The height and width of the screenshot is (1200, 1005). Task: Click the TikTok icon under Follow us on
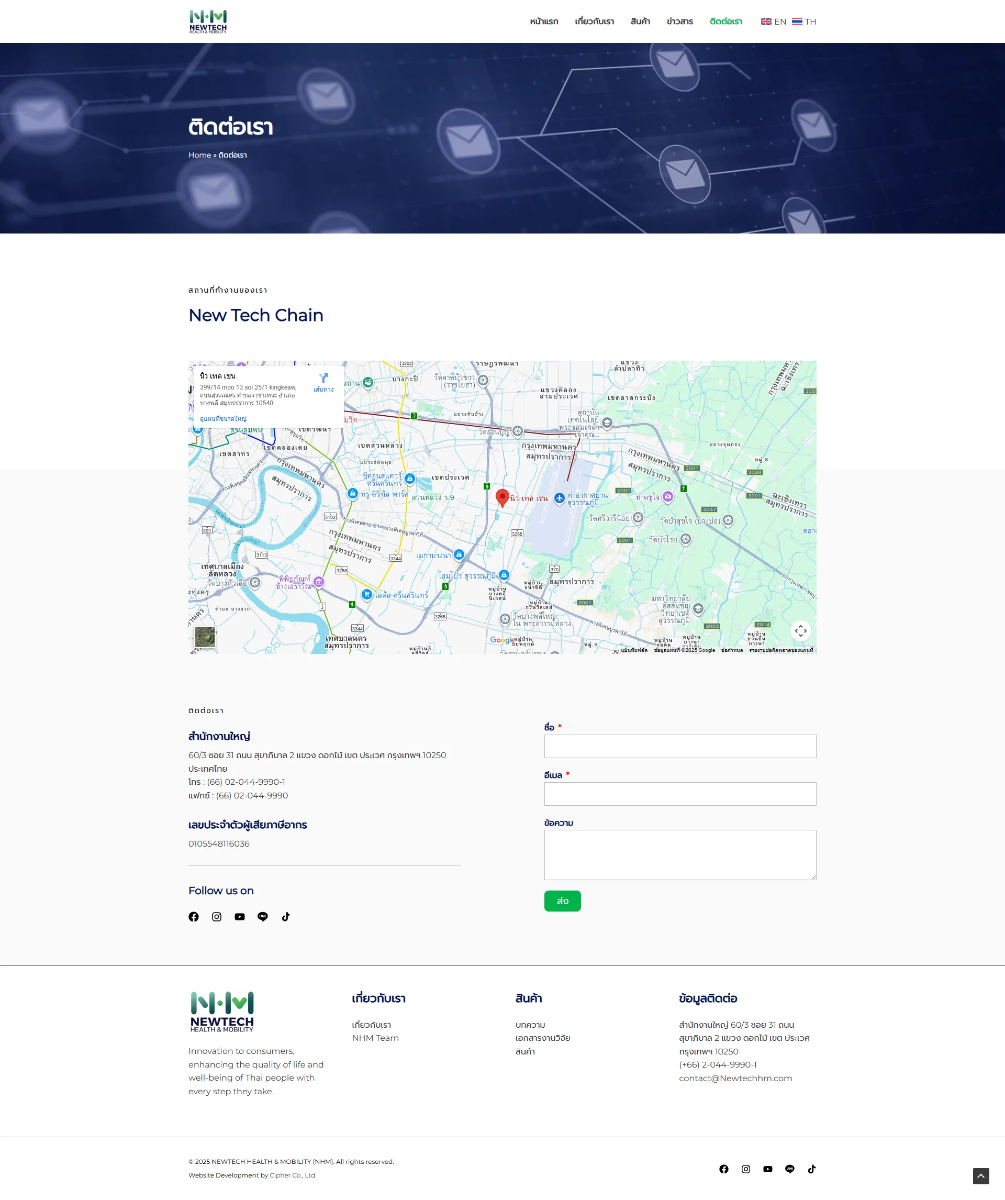pyautogui.click(x=286, y=917)
